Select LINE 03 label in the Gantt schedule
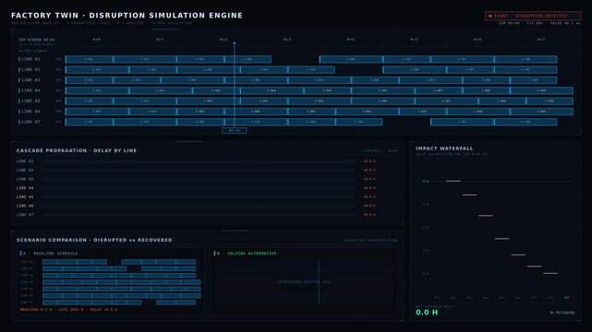 (30, 80)
